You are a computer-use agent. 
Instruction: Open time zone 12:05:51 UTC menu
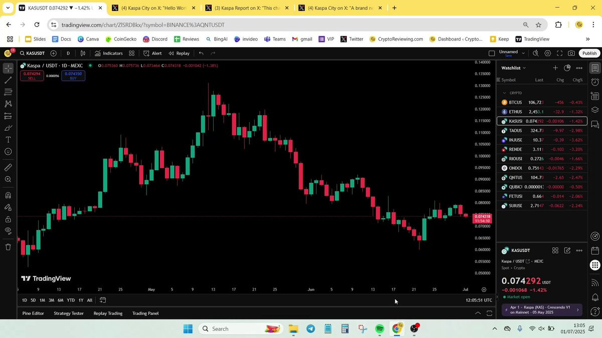coord(479,300)
